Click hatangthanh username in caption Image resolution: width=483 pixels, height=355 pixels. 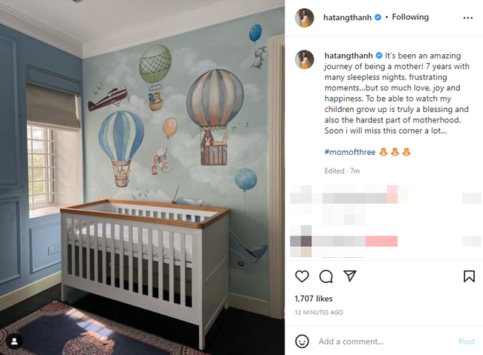tap(349, 56)
